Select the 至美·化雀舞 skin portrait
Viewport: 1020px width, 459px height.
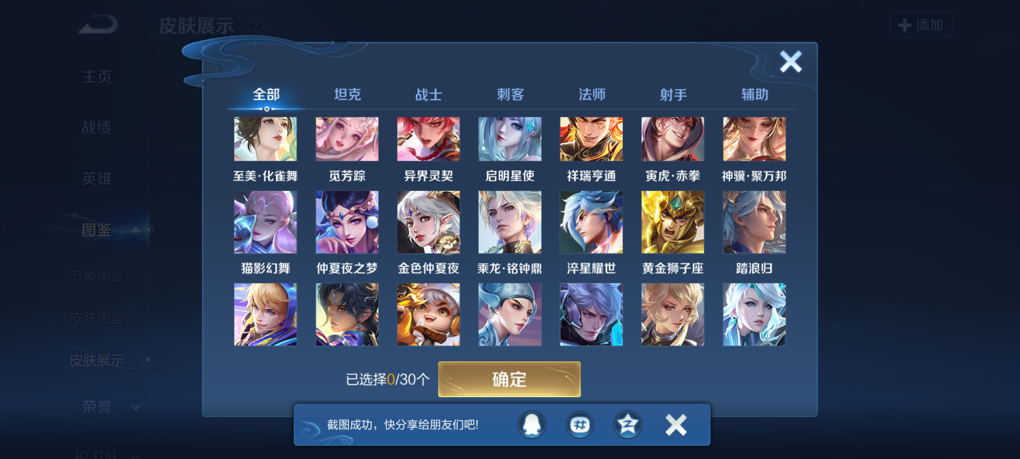tap(265, 139)
